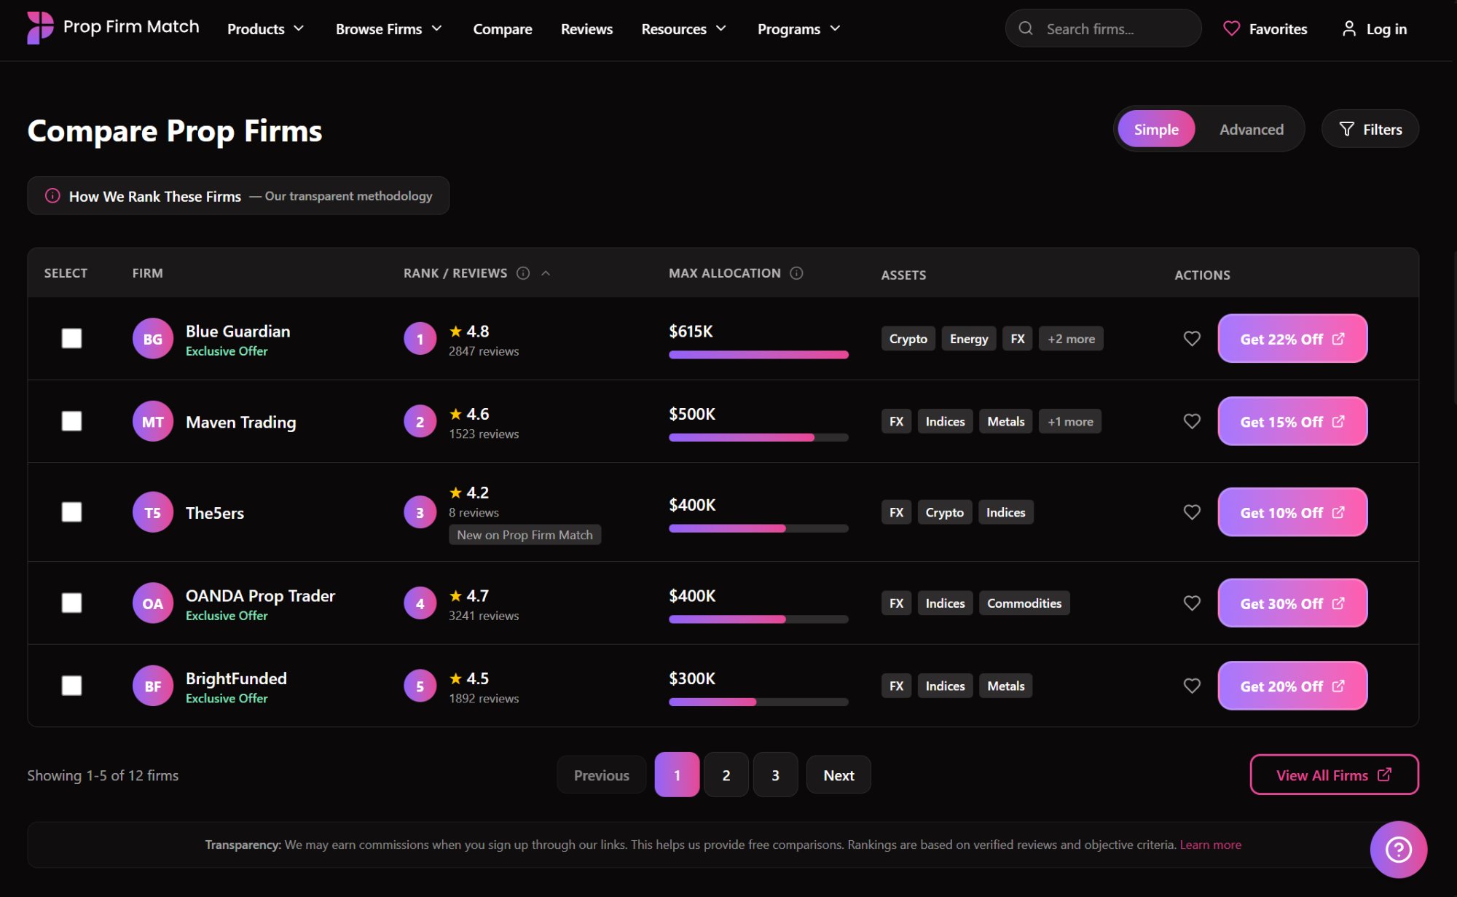Click the Commodities tag for OANDA
The width and height of the screenshot is (1457, 897).
tap(1024, 603)
